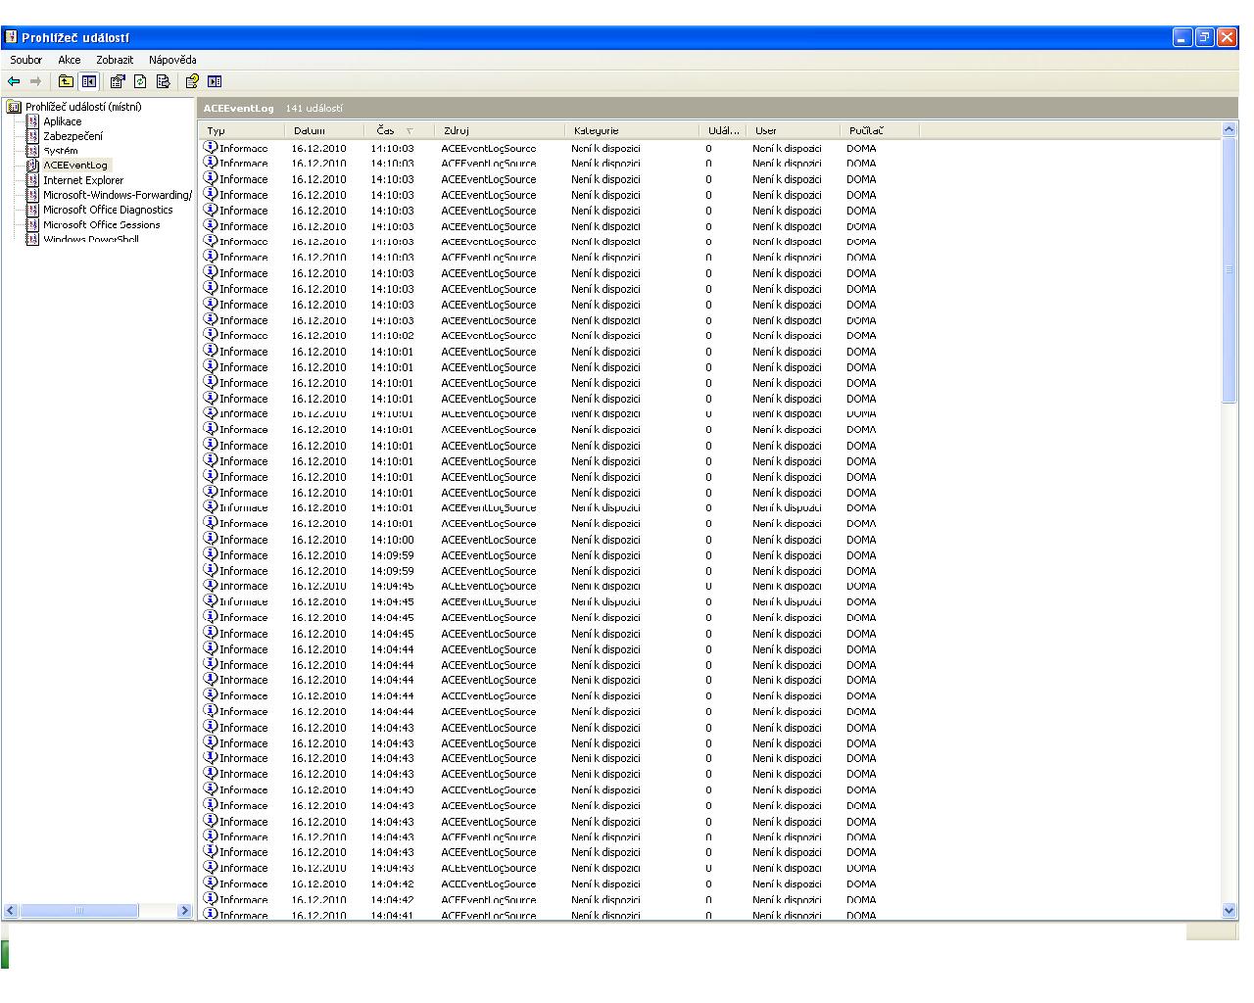Screen dimensions: 1254x1003
Task: Click the tree pane horizontal scrollbar thumb
Action: click(79, 911)
